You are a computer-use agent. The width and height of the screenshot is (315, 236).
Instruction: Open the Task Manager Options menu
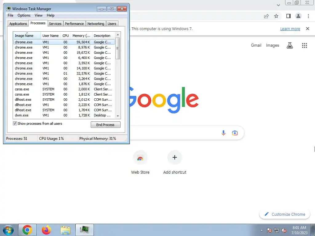click(x=24, y=15)
